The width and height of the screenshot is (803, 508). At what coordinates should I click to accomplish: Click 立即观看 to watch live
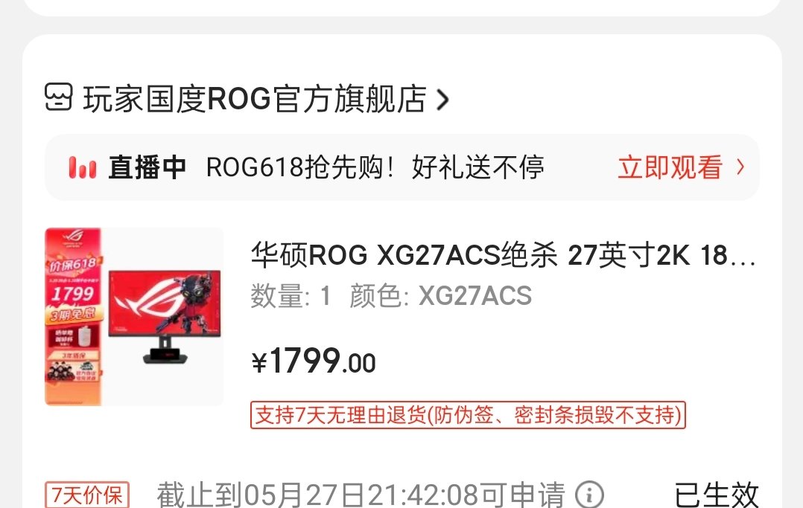pos(670,167)
